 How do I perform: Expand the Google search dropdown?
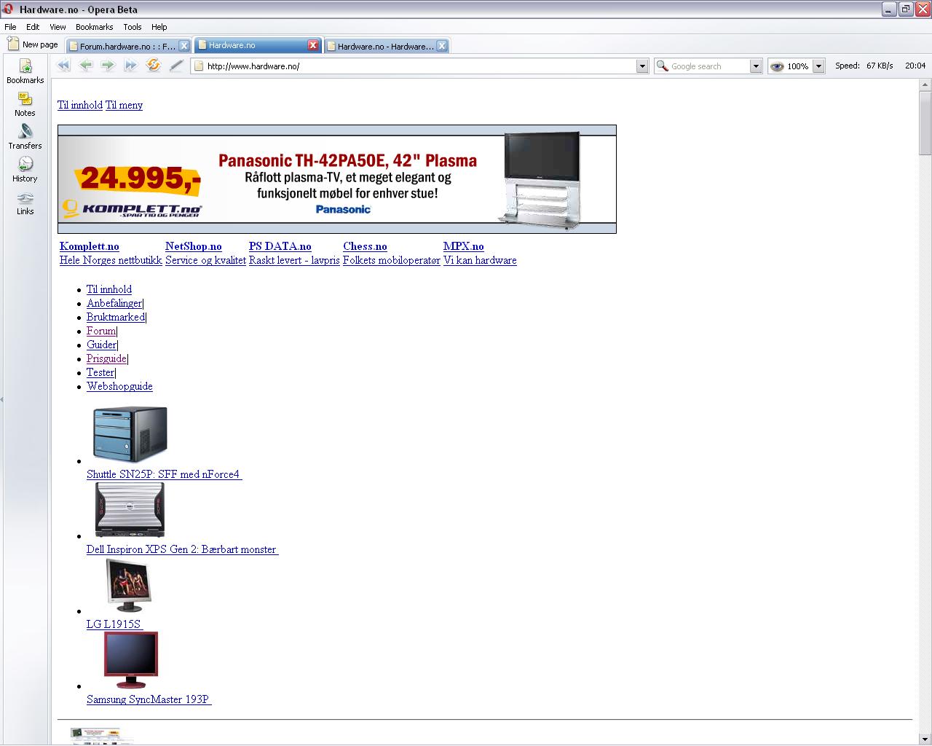point(756,66)
